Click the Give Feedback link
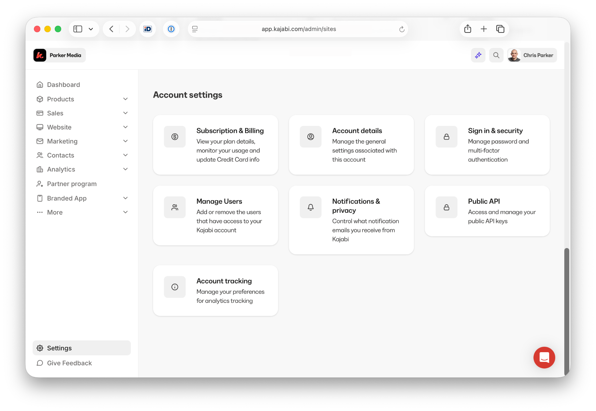596x411 pixels. (69, 363)
